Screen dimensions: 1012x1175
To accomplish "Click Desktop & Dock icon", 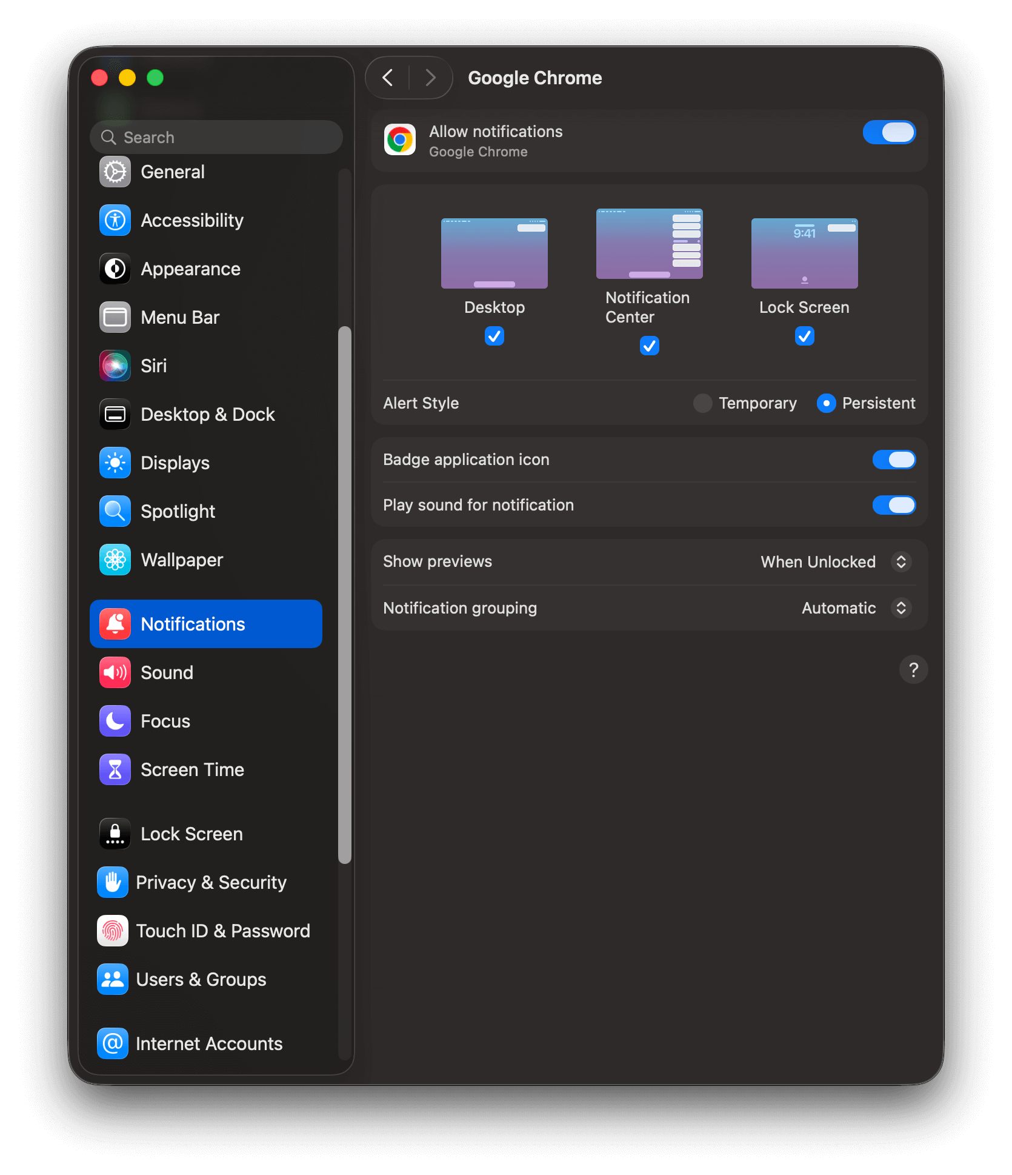I will tap(115, 415).
